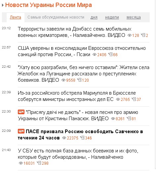156x173 pixels.
Task: Click the comments icon beside 346
Action: 82,138
